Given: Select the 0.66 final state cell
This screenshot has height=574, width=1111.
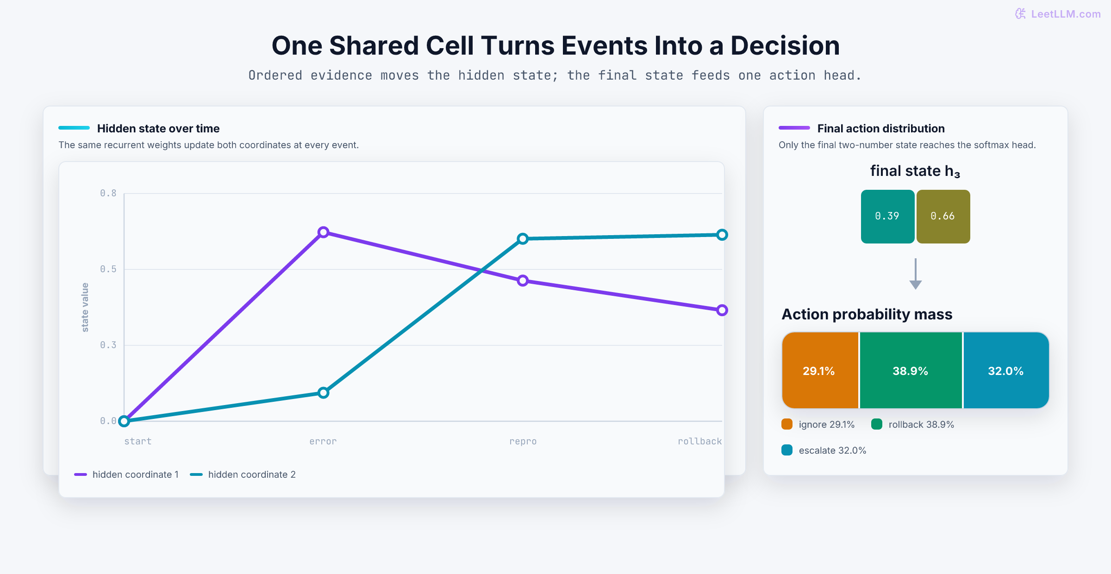Looking at the screenshot, I should 943,216.
